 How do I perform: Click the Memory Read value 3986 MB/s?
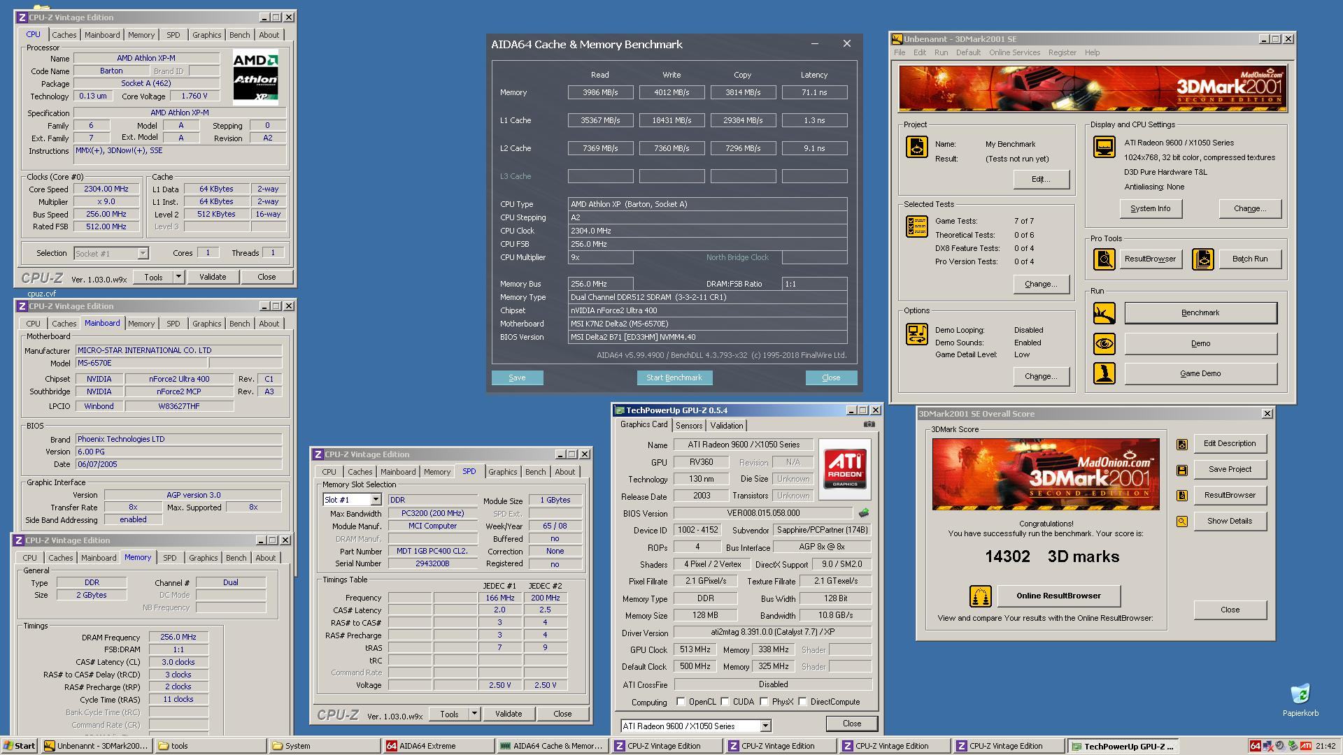600,93
